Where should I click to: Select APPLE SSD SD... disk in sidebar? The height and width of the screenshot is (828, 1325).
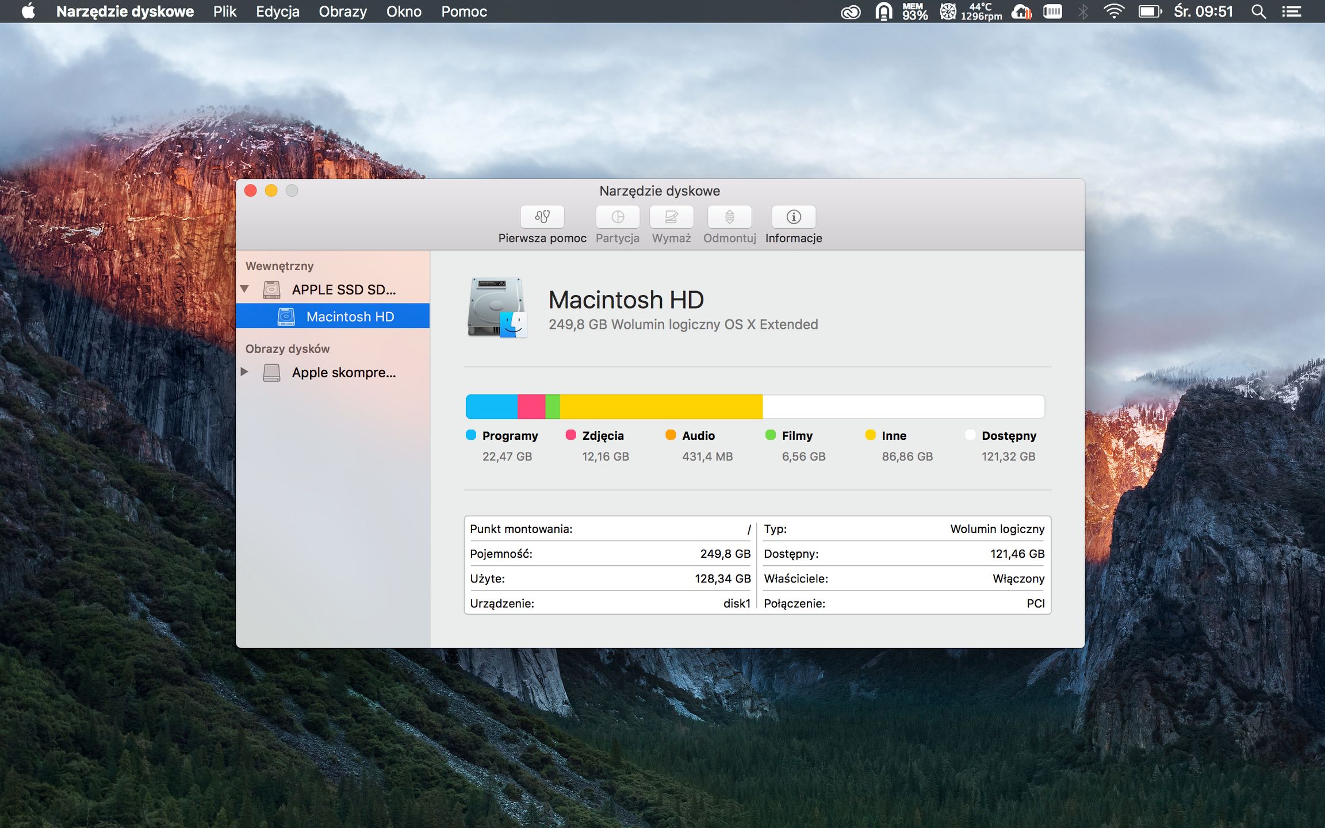343,289
